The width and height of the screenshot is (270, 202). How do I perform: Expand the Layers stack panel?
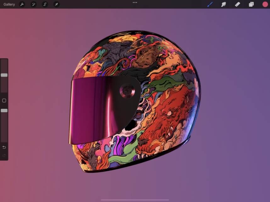[251, 4]
